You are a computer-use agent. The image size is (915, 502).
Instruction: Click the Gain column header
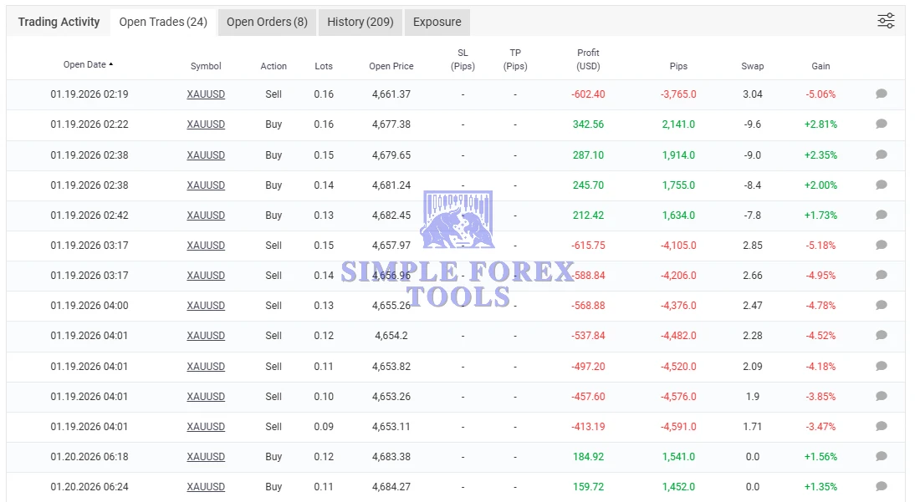point(820,66)
